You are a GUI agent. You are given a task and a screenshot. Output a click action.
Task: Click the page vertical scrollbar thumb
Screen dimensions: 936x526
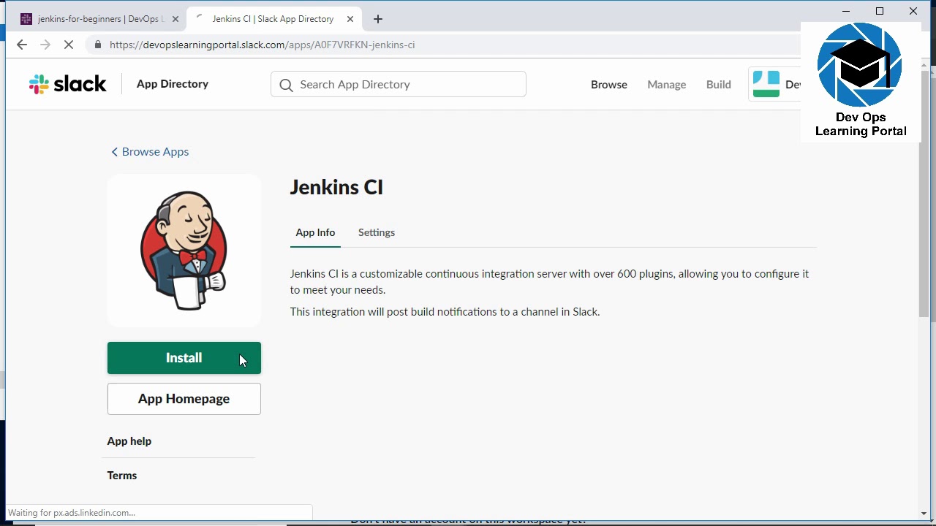pos(924,194)
